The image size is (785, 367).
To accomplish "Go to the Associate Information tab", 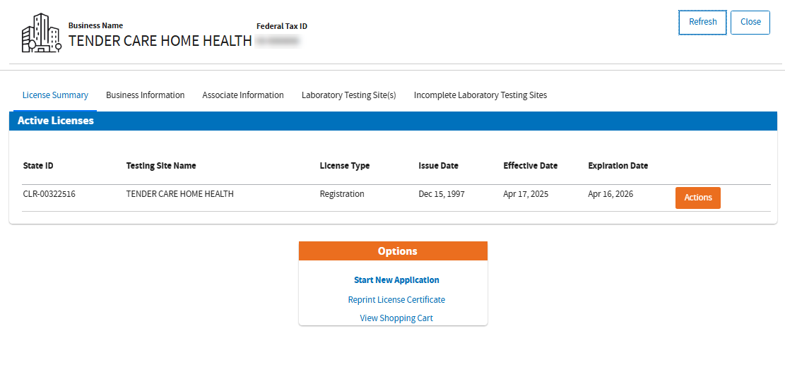I will pos(243,95).
